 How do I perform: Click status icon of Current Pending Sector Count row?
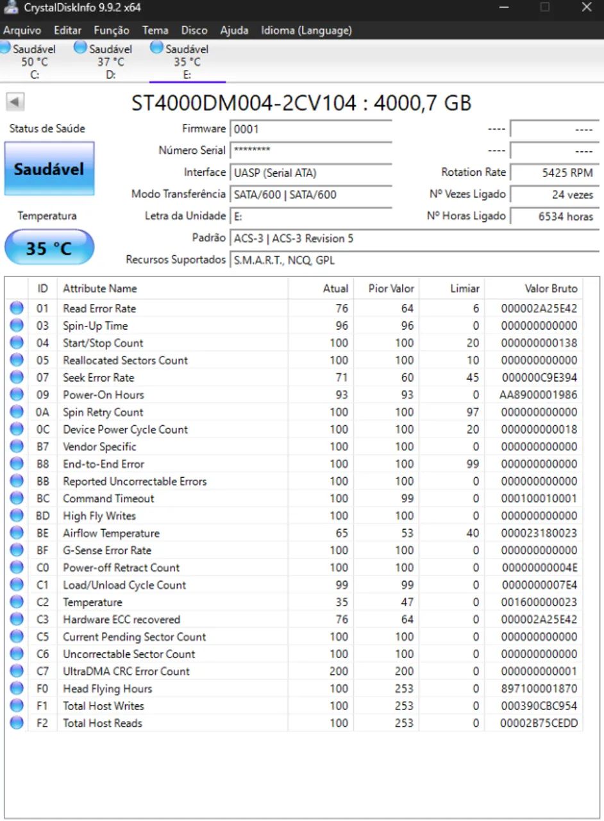point(17,638)
